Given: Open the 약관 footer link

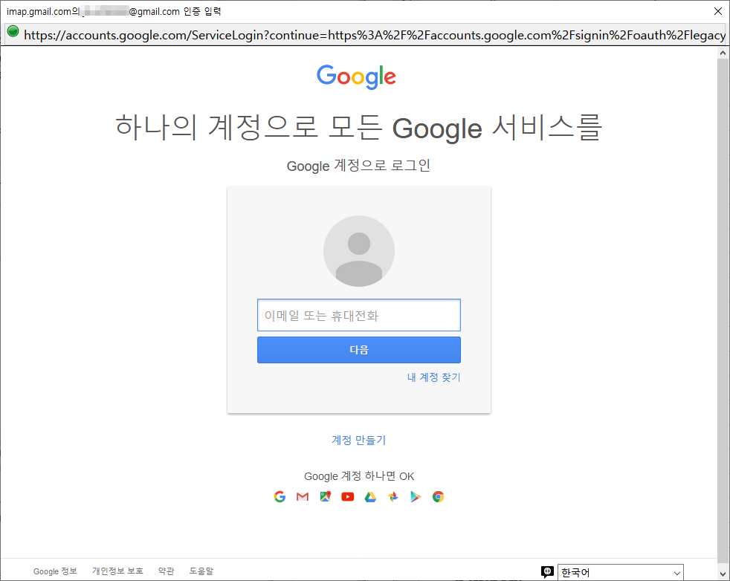Looking at the screenshot, I should tap(167, 571).
